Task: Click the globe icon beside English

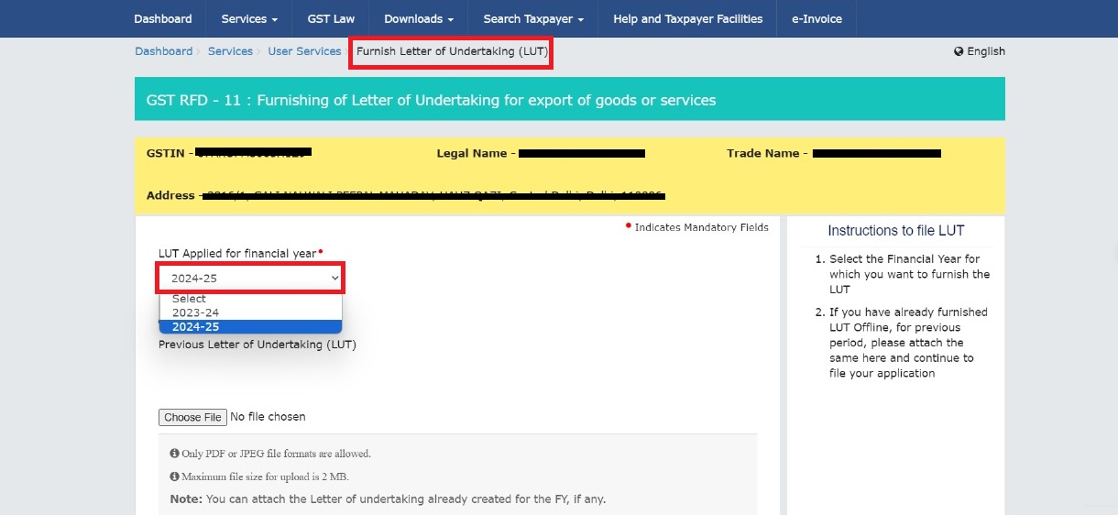Action: pos(959,51)
